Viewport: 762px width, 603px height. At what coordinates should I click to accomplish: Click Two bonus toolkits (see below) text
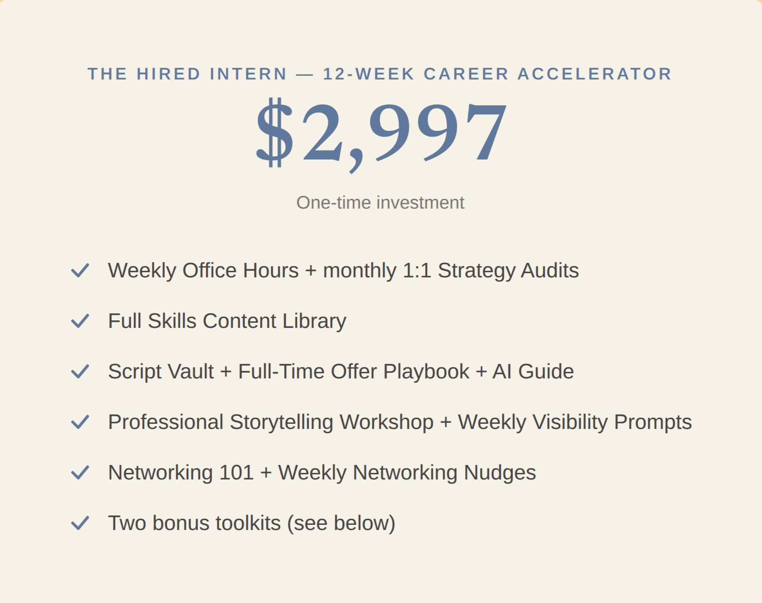(252, 523)
